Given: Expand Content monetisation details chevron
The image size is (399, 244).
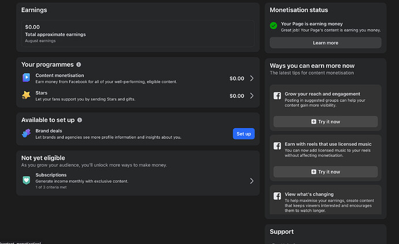Looking at the screenshot, I should pos(252,78).
